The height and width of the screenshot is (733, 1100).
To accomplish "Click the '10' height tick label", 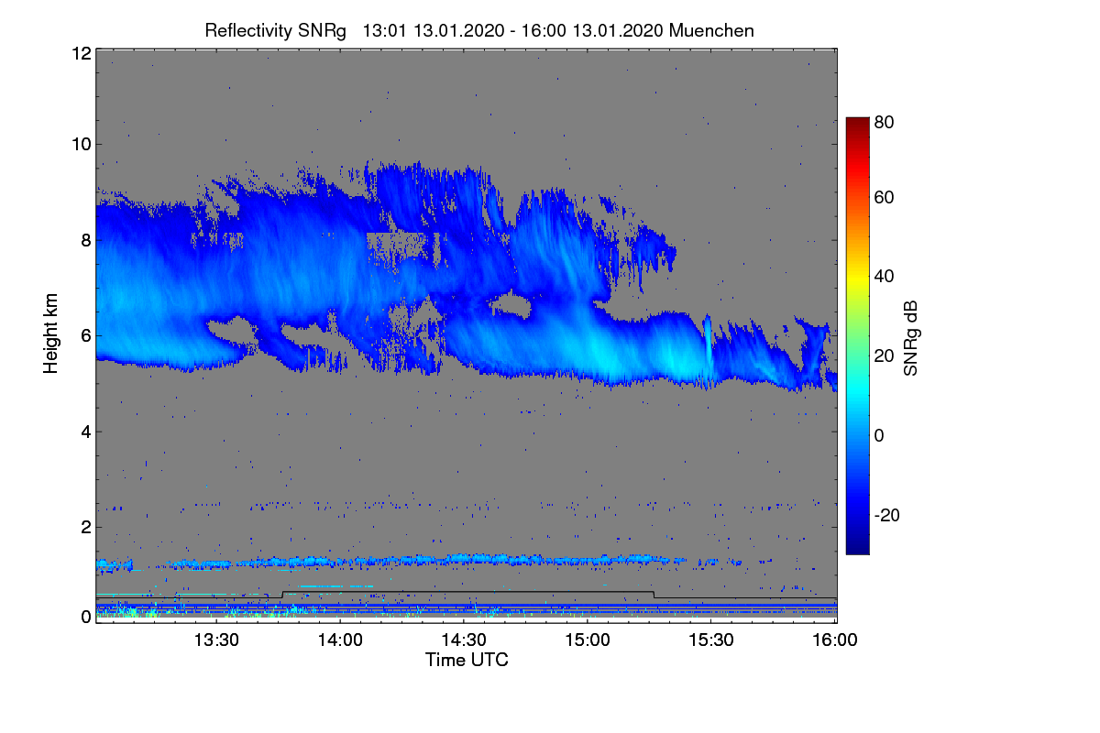I will [x=81, y=144].
